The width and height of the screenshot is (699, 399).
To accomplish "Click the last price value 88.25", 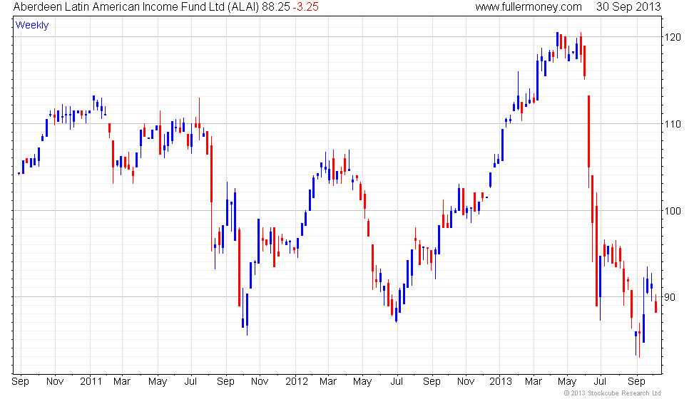I will 276,6.
